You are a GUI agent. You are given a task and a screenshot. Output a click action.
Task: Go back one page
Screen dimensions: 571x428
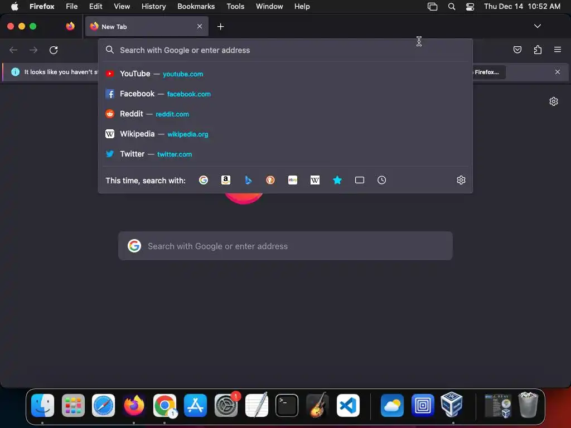click(13, 50)
